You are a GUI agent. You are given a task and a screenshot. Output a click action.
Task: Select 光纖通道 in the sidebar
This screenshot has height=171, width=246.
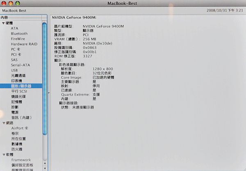click(18, 76)
